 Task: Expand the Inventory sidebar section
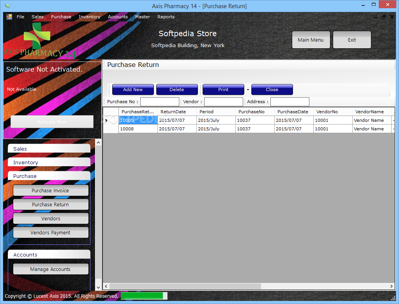click(x=49, y=162)
